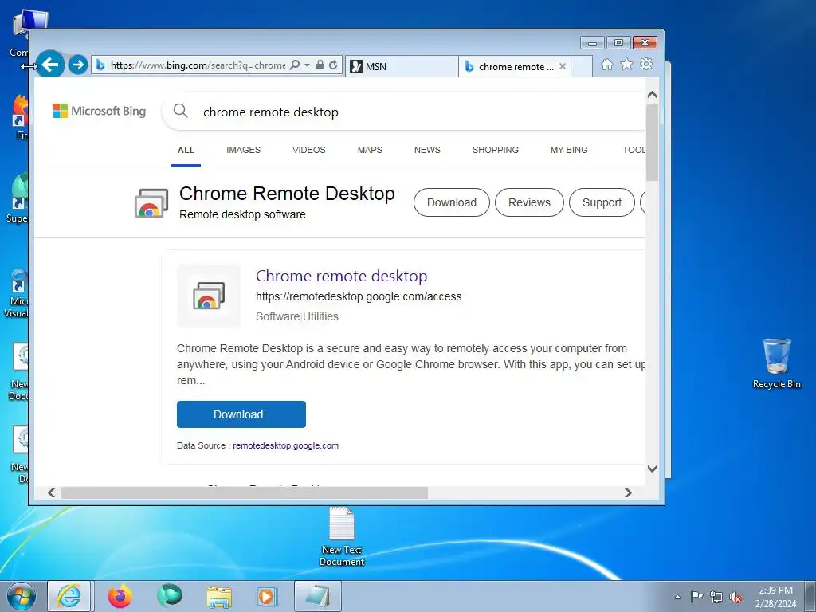Show hidden tray icons arrow
The width and height of the screenshot is (816, 612).
(x=677, y=597)
